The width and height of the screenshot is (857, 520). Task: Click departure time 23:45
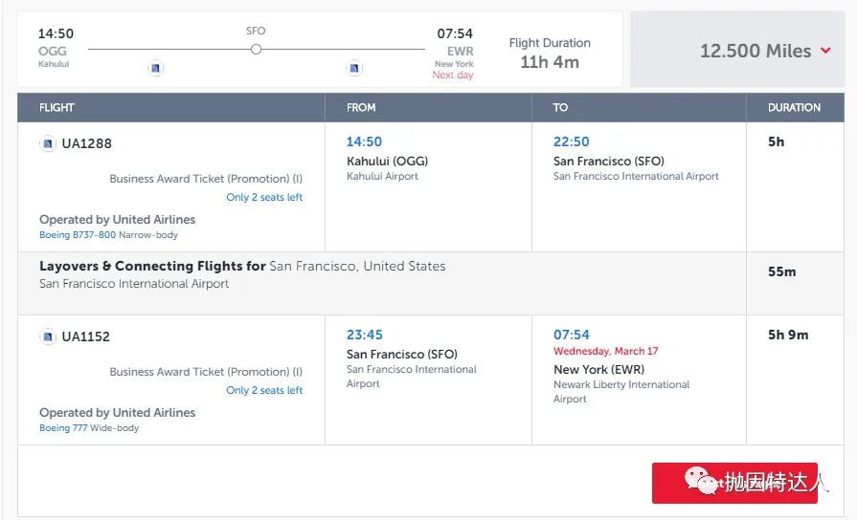point(365,335)
